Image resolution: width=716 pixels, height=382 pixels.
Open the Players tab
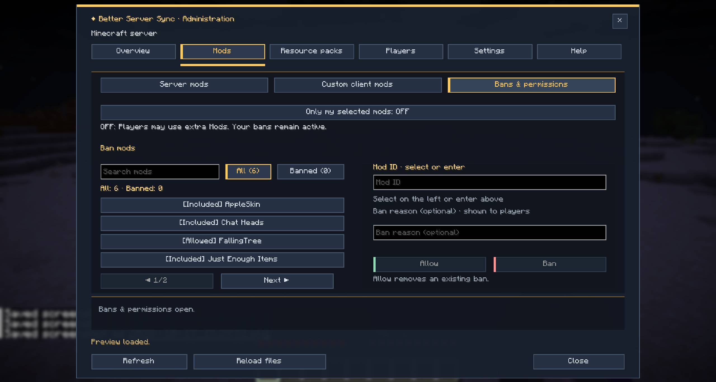click(401, 51)
